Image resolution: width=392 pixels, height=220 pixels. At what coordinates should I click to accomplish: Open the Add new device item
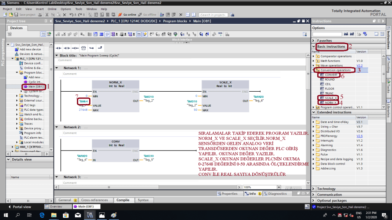pos(30,49)
